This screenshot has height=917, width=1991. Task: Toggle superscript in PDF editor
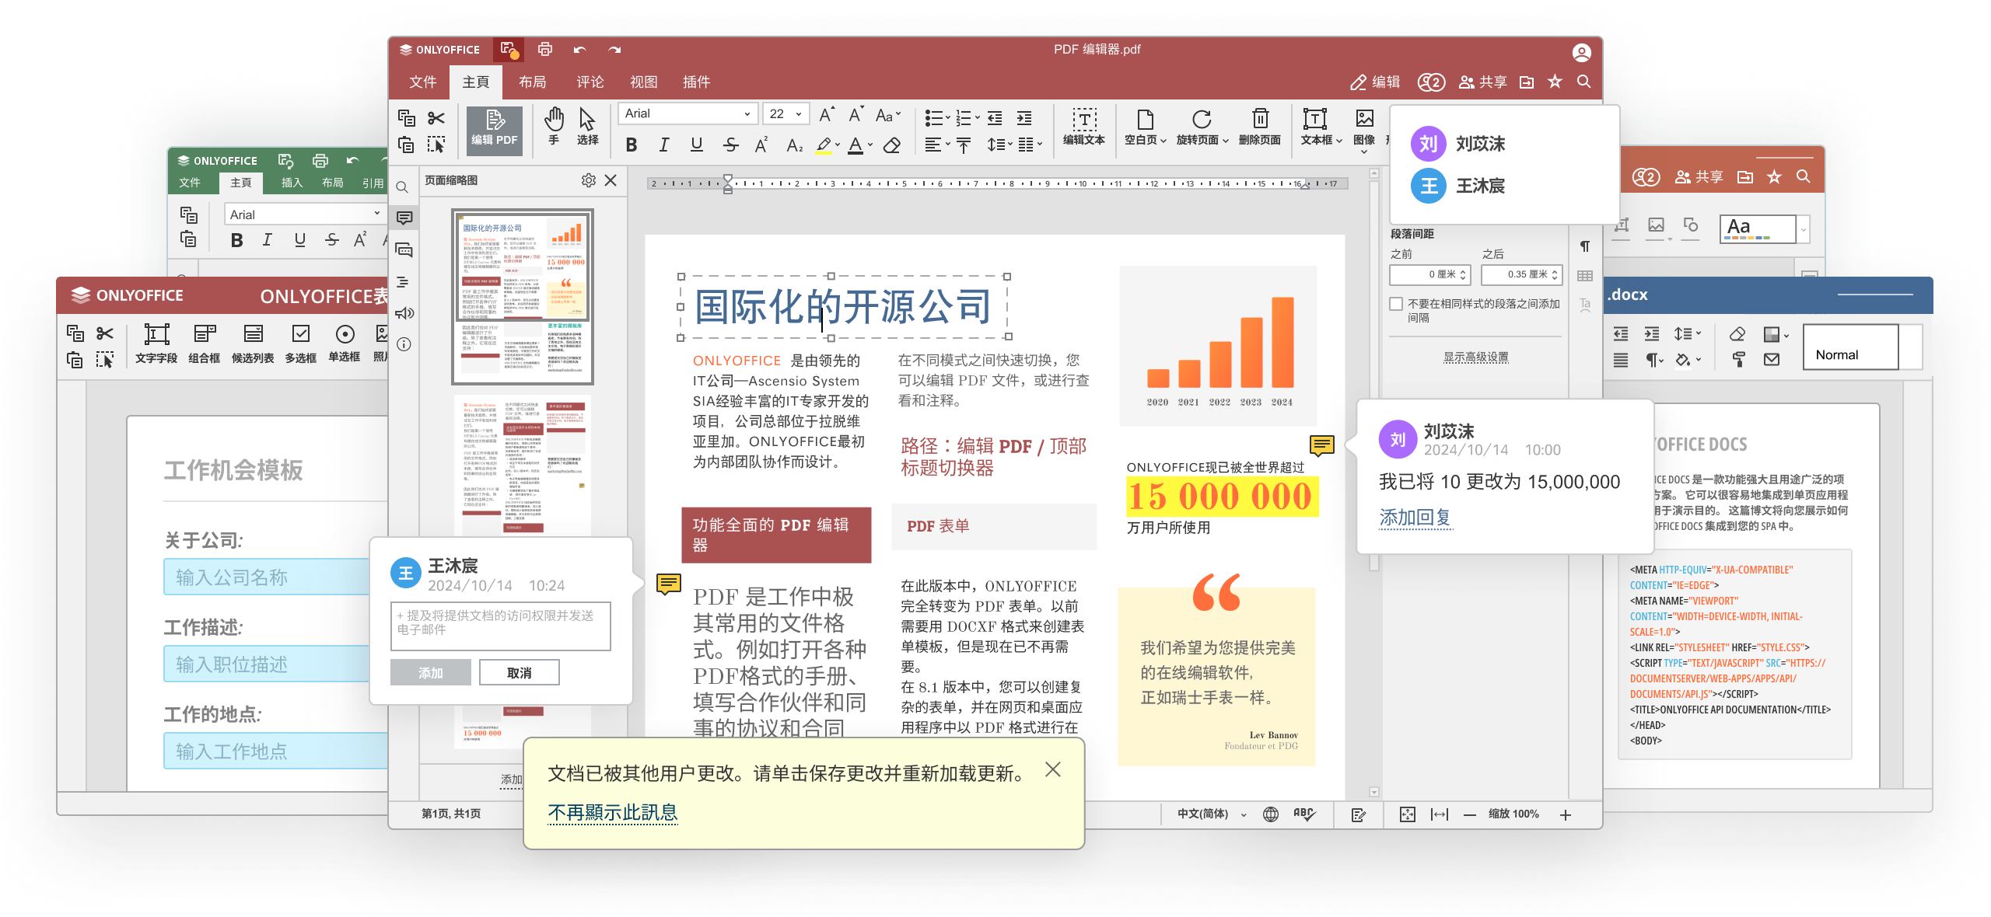pos(761,145)
